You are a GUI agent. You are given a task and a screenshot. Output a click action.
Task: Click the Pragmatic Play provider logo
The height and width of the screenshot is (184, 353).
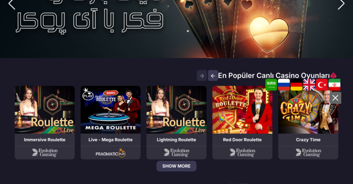tap(111, 153)
